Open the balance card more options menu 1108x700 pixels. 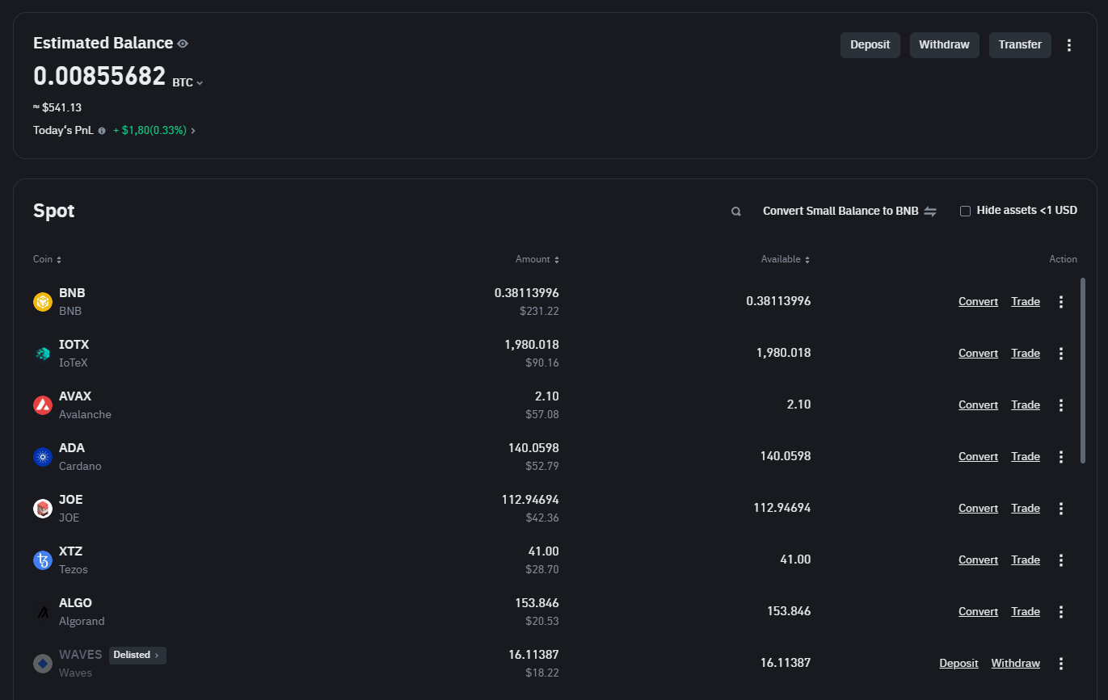tap(1069, 45)
